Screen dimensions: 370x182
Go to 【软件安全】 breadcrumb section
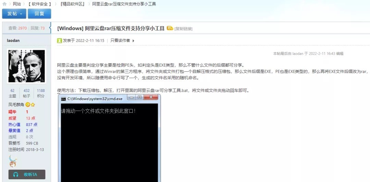[x=39, y=4]
